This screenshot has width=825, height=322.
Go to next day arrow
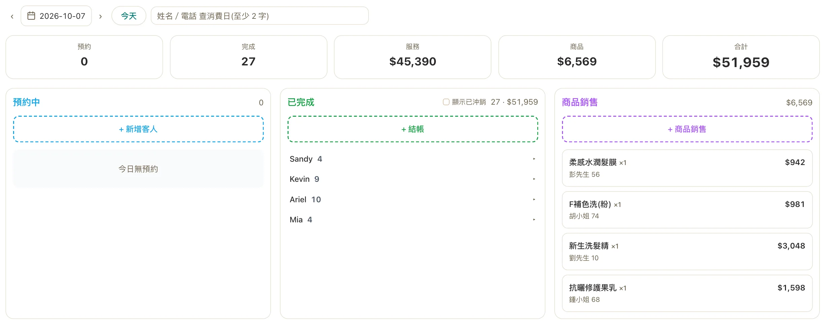[100, 16]
